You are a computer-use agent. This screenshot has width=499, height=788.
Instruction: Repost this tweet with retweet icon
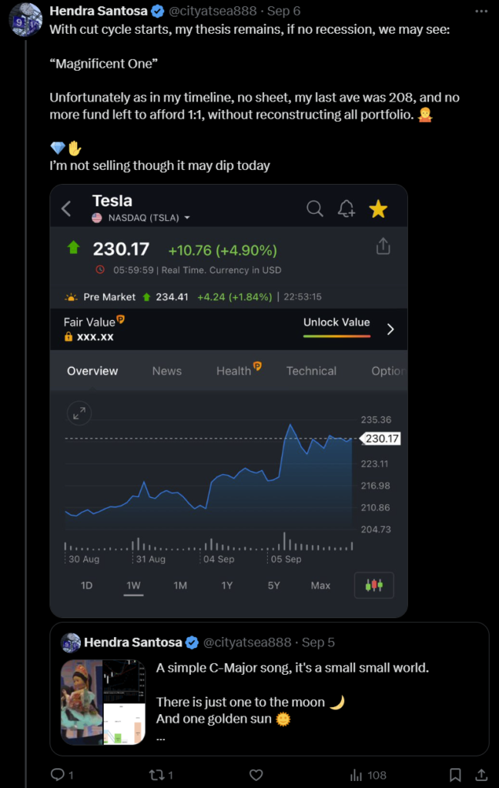click(156, 775)
